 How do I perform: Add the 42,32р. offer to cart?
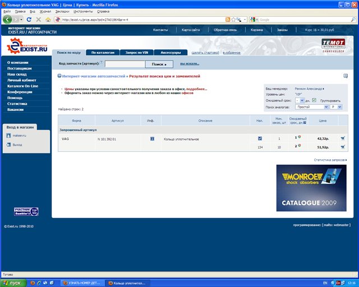(343, 138)
